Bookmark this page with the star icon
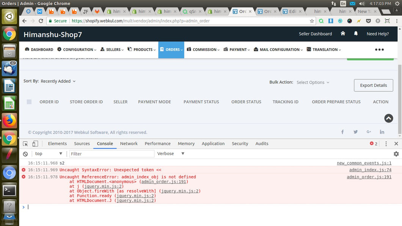Screen dimensions: 402x226 tap(312, 21)
